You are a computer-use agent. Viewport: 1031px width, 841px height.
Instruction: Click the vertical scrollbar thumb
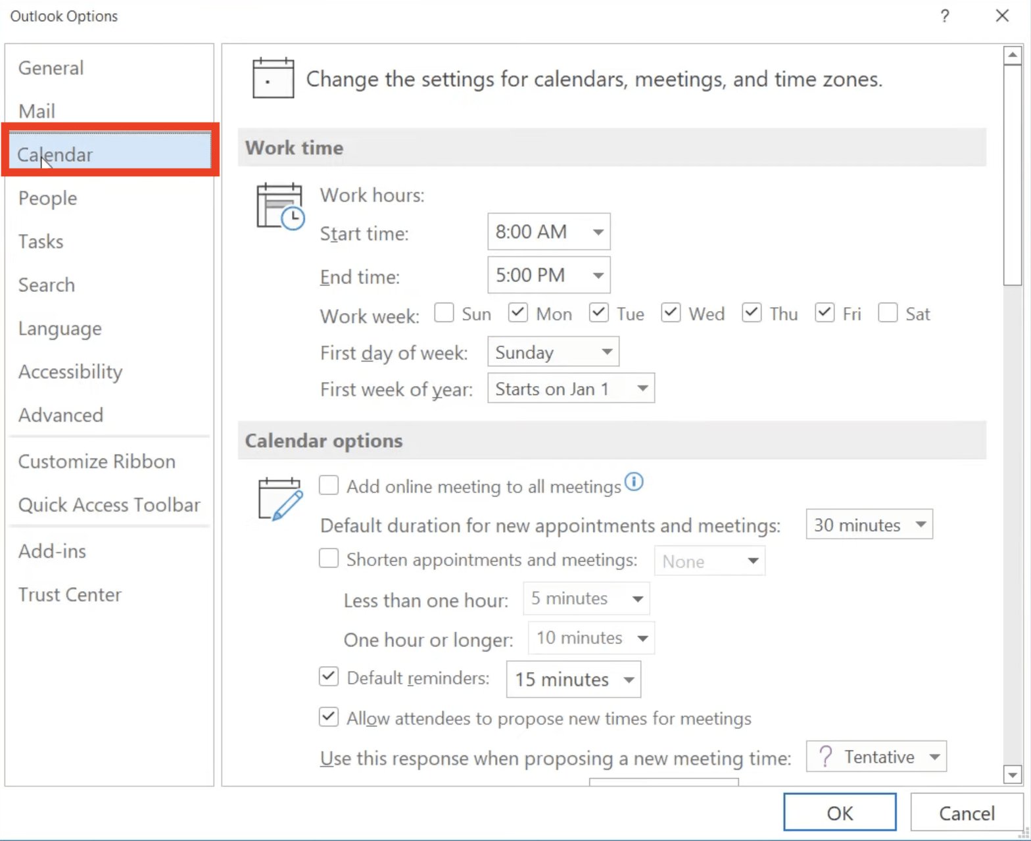tap(1013, 176)
